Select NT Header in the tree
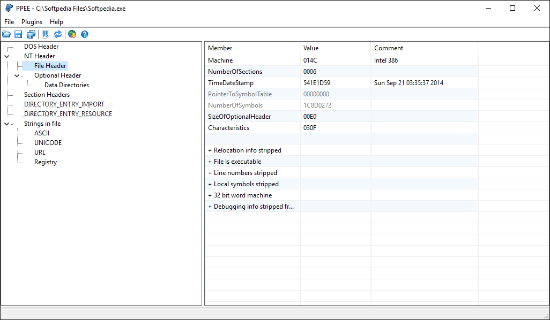The width and height of the screenshot is (550, 320). 39,56
